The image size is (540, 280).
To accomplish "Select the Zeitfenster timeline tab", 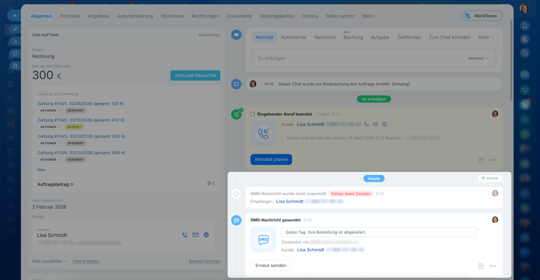I will point(409,37).
